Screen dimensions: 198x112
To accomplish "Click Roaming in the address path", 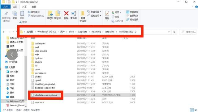I will tap(96, 32).
